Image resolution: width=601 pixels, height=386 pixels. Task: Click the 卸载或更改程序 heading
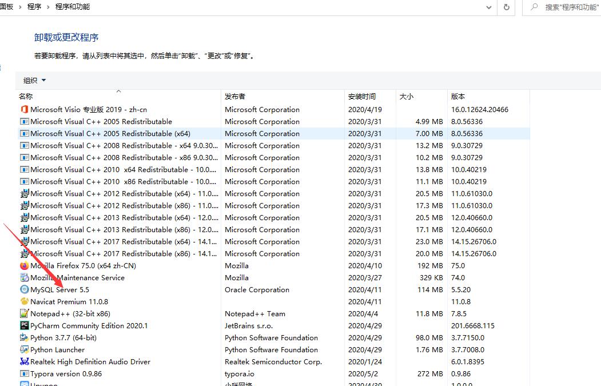click(x=66, y=37)
